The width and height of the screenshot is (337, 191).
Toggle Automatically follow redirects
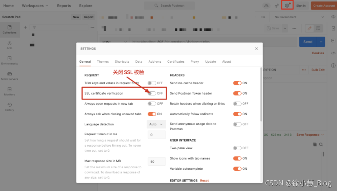[237, 114]
